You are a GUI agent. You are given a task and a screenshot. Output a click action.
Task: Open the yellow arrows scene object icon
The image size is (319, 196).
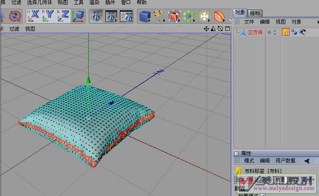click(x=204, y=16)
